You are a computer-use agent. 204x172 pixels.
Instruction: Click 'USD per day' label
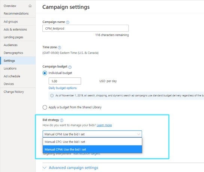108,81
